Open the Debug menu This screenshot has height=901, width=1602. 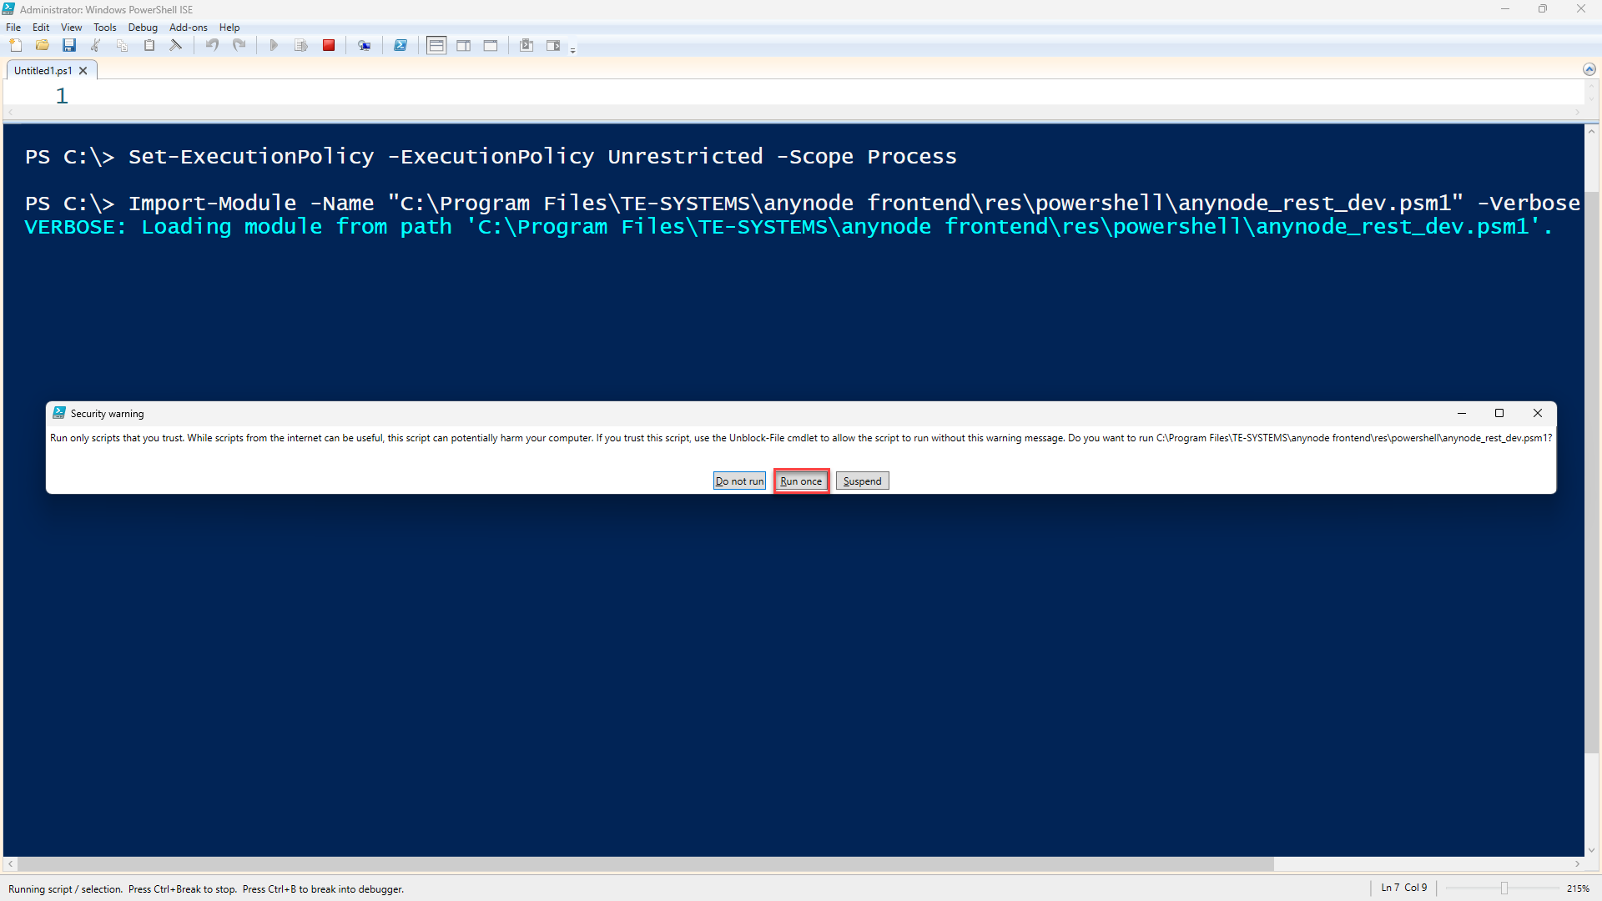[x=142, y=27]
